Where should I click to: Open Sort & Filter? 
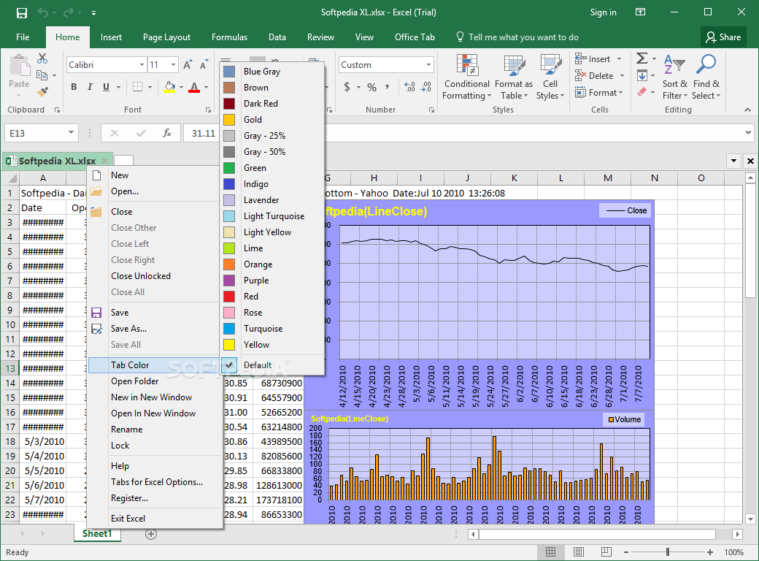pyautogui.click(x=675, y=77)
